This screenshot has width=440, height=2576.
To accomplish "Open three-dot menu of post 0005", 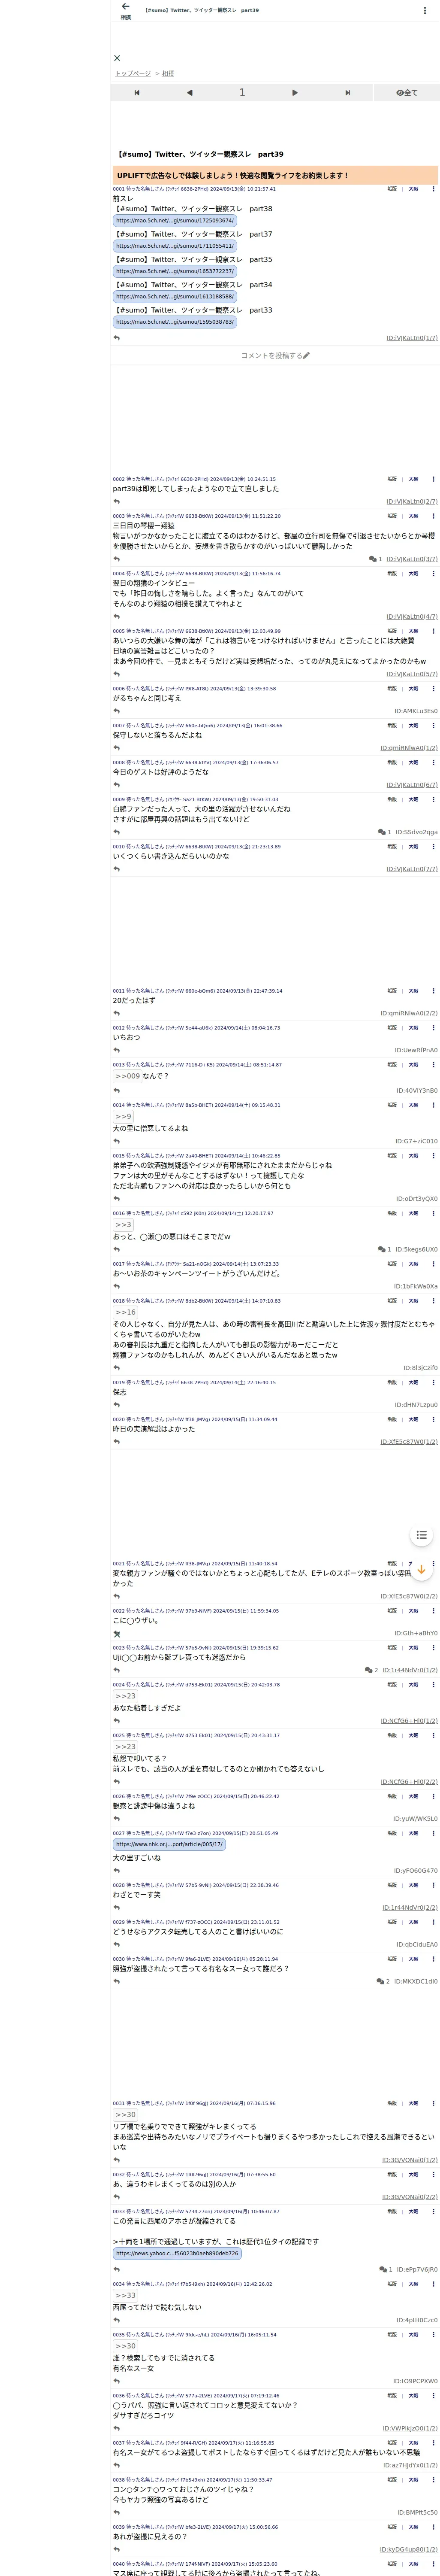I will click(433, 631).
